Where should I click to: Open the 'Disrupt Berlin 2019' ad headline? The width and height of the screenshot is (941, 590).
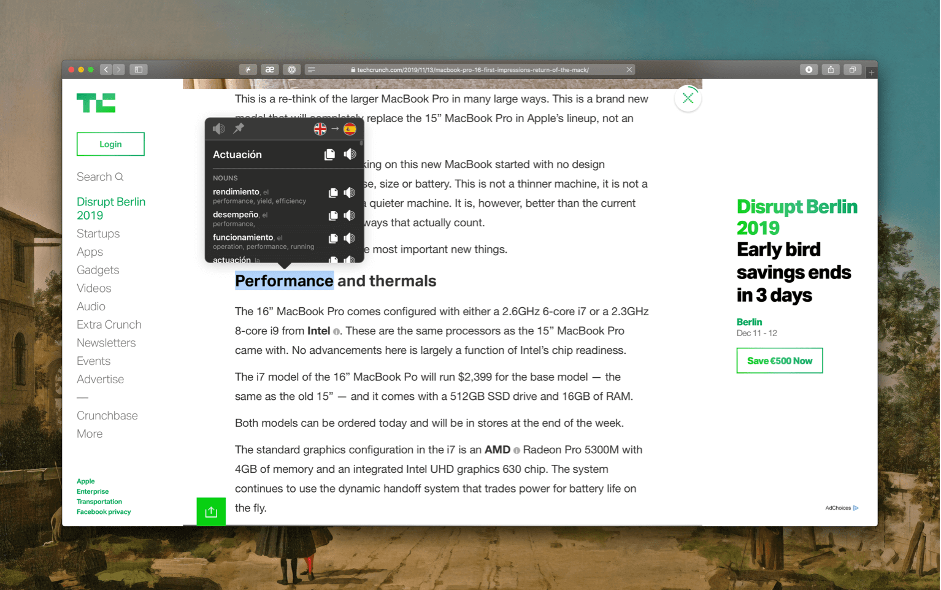click(797, 217)
